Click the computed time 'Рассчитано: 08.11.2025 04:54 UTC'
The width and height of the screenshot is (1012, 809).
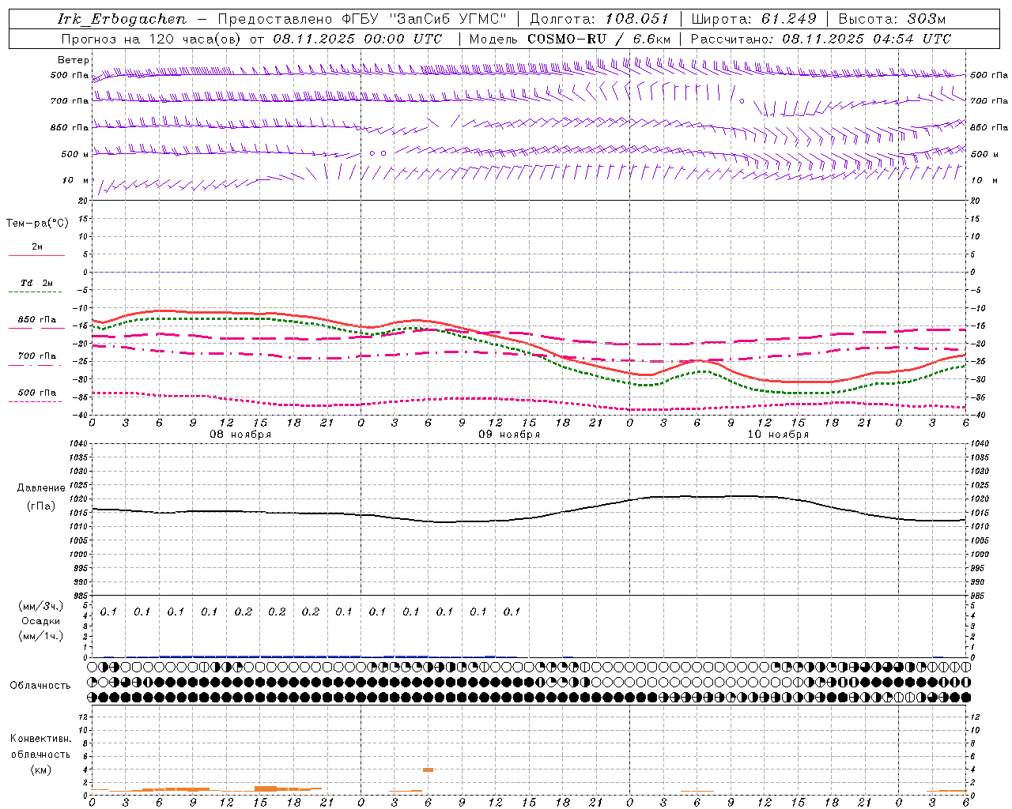[821, 39]
